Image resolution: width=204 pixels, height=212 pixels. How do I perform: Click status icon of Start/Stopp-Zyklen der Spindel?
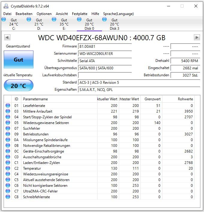point(8,117)
